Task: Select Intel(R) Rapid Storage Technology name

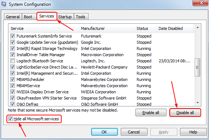Action: 47,48
